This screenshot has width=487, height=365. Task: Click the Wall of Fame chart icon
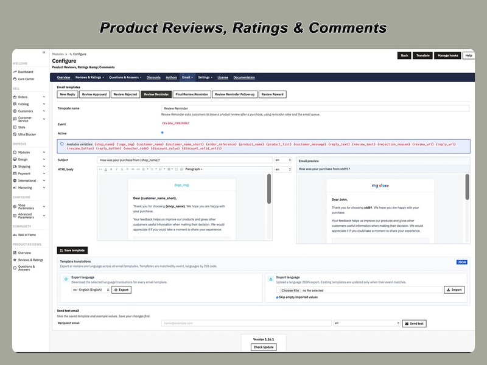pyautogui.click(x=15, y=235)
